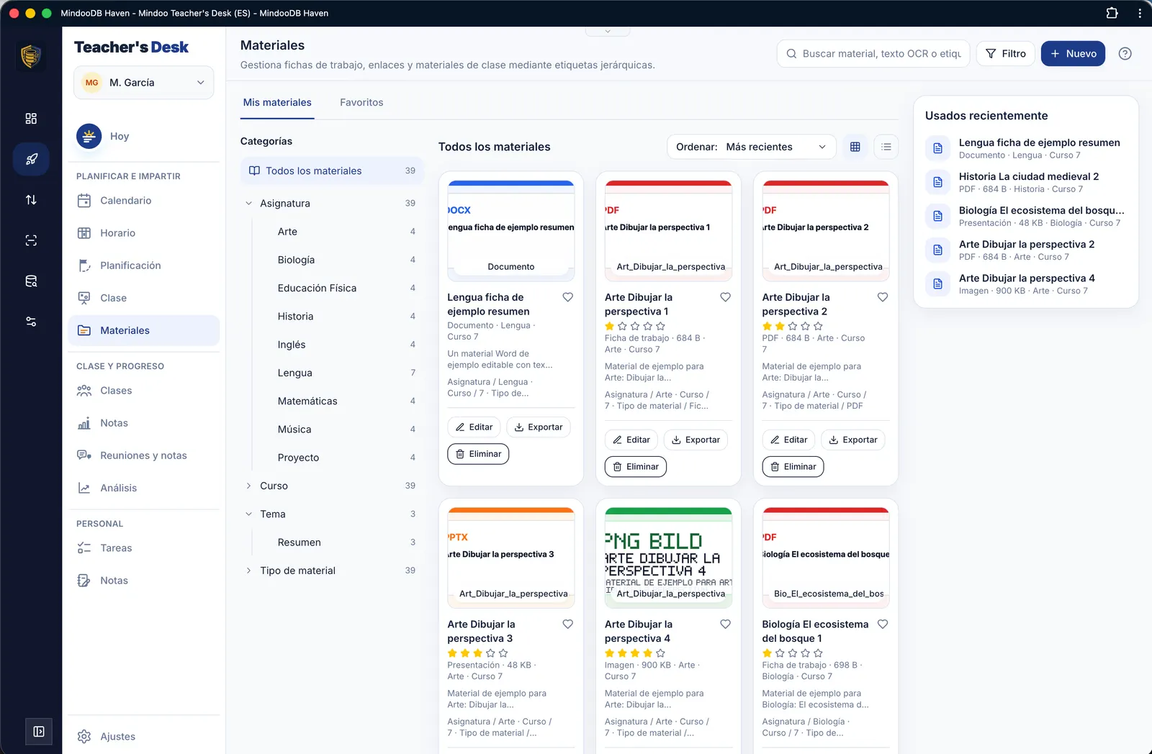Click the document icon beside Arte Dibujar la perspectiva 4 in recents
Image resolution: width=1152 pixels, height=754 pixels.
click(x=937, y=283)
